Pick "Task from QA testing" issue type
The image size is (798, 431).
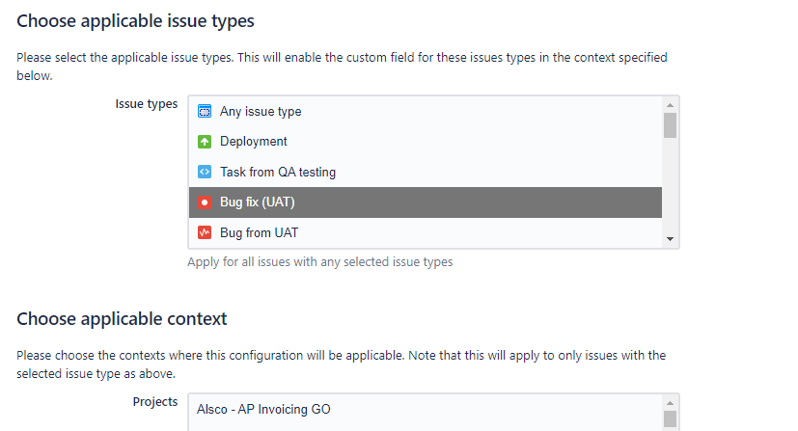pos(278,173)
